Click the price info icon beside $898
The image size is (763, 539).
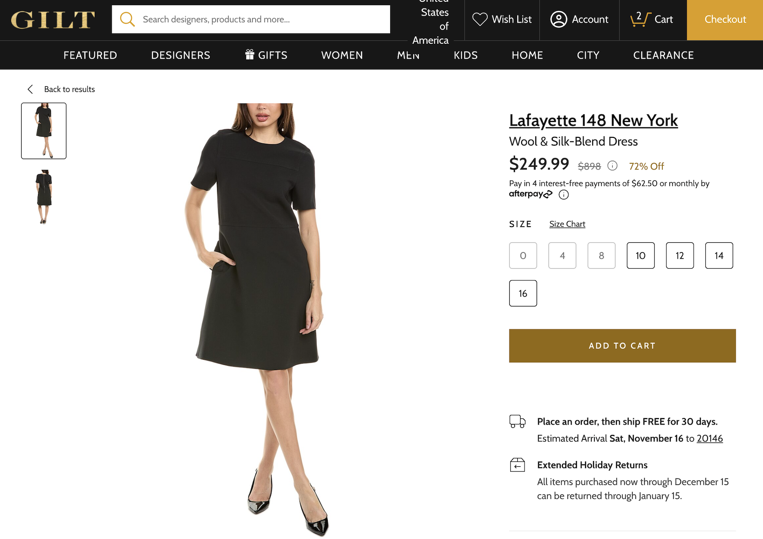612,166
